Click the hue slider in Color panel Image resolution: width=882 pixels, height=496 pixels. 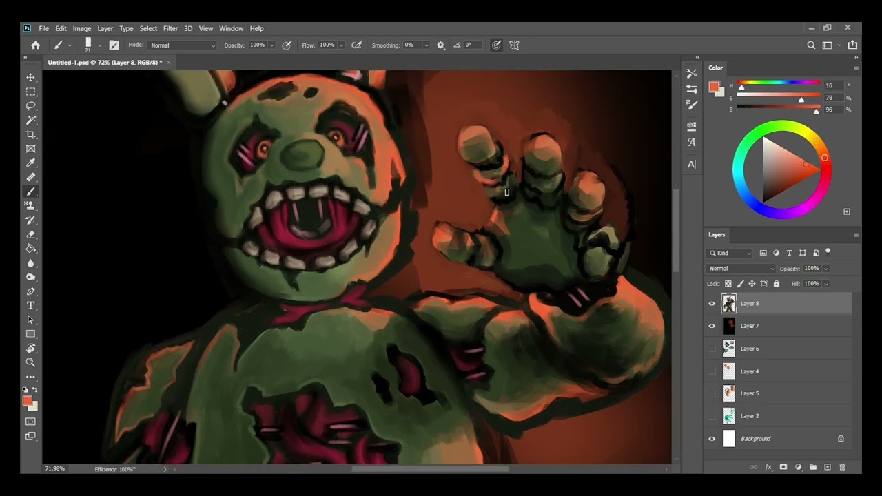tap(779, 85)
